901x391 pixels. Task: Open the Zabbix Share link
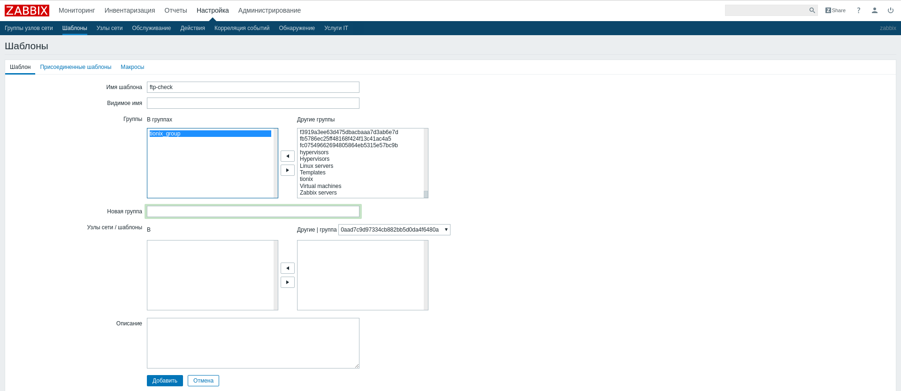[x=835, y=10]
